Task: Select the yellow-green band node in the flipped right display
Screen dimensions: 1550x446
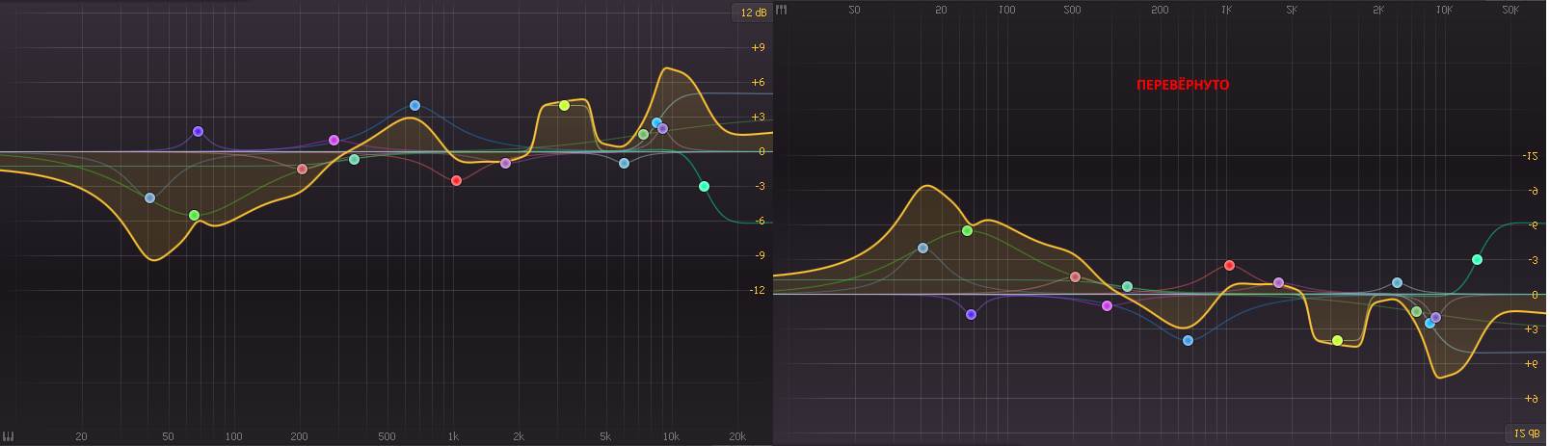Action: tap(1337, 340)
